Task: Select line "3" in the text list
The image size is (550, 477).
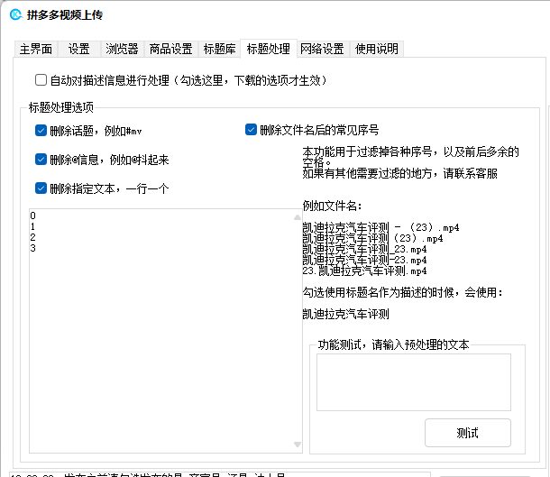Action: (32, 248)
